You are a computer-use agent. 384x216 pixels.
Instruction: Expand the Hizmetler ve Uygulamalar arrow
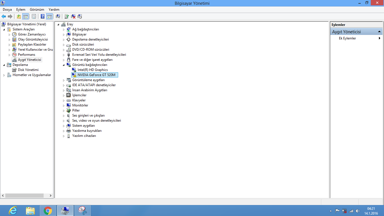pyautogui.click(x=4, y=75)
